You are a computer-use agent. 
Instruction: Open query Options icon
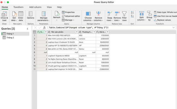click(30, 14)
